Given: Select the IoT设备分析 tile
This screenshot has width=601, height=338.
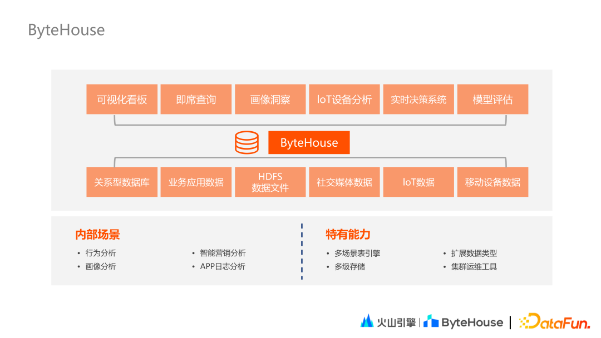Looking at the screenshot, I should tap(344, 99).
